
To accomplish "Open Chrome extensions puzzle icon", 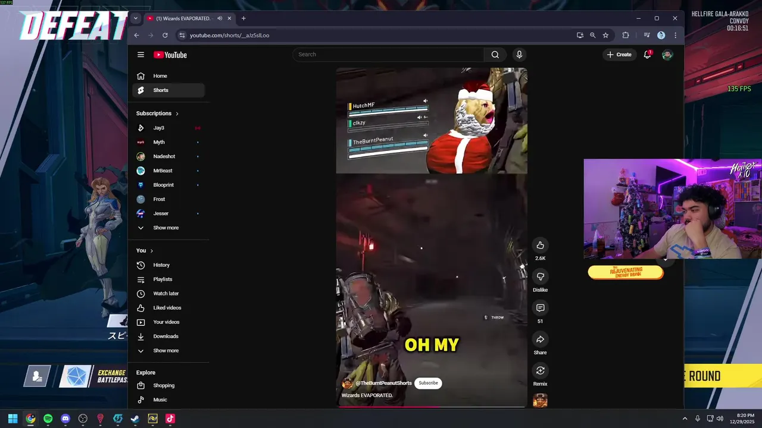I will coord(626,35).
